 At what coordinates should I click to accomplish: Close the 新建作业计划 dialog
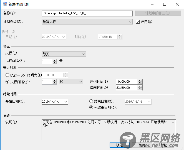coord(177,4)
